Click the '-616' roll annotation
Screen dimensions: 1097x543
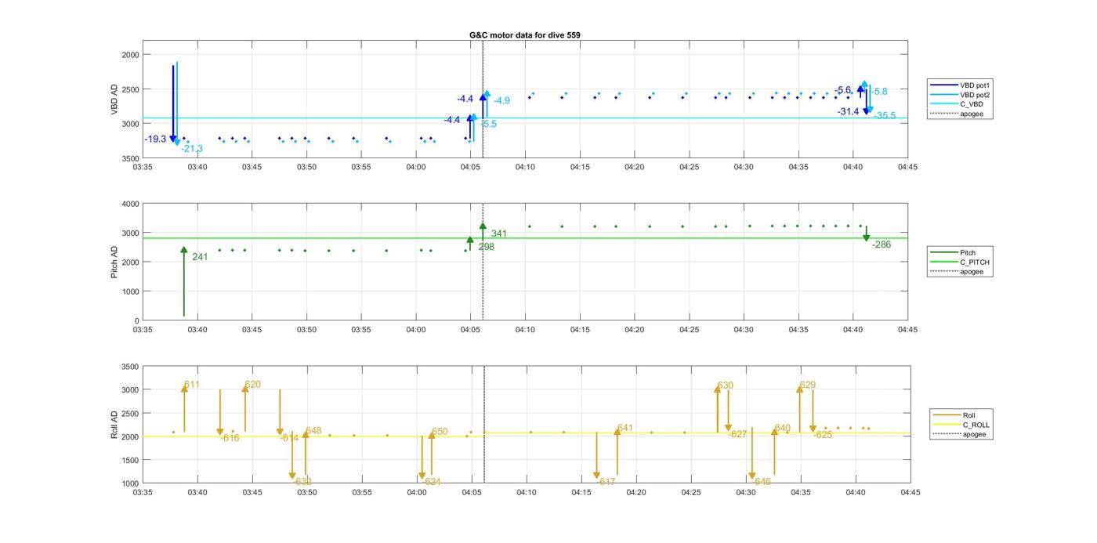[230, 438]
